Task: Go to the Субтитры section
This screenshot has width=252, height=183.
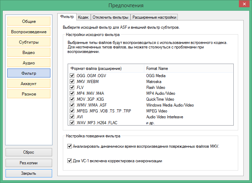Action: (29, 42)
